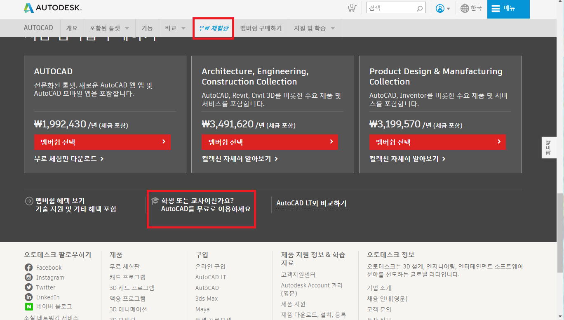Select 멤버십 선택 for Product Design Collection
This screenshot has width=564, height=320.
click(437, 142)
